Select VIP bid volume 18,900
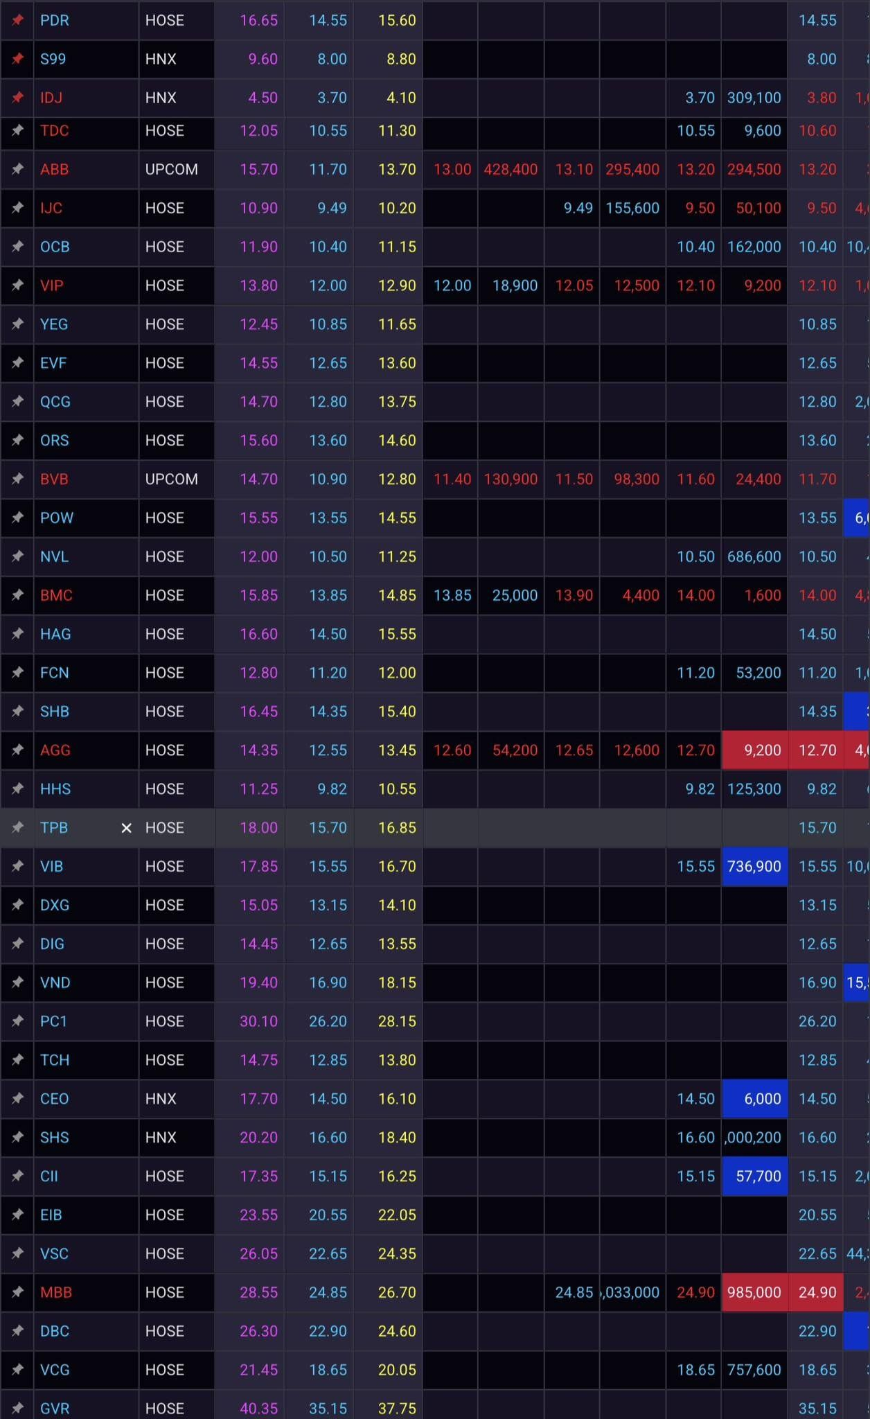Viewport: 870px width, 1419px height. tap(515, 285)
